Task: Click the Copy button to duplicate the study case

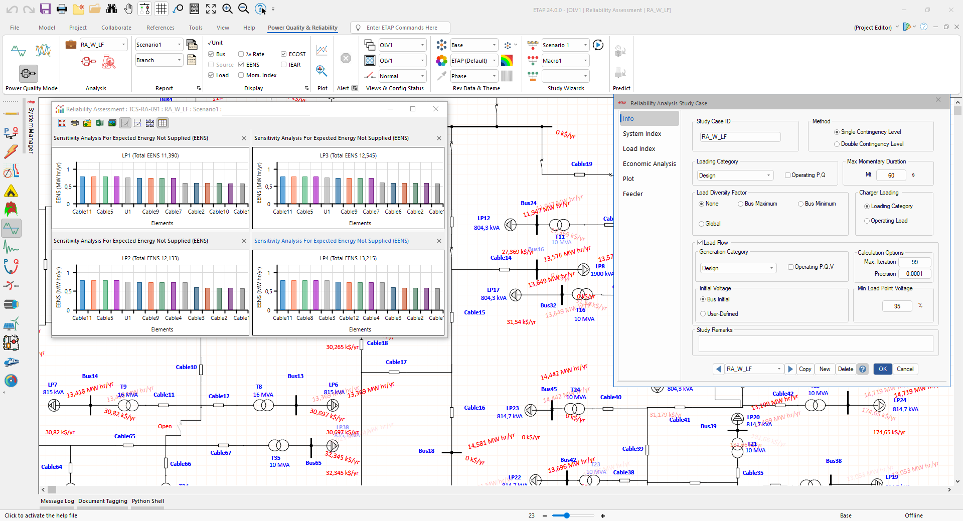Action: [x=805, y=369]
